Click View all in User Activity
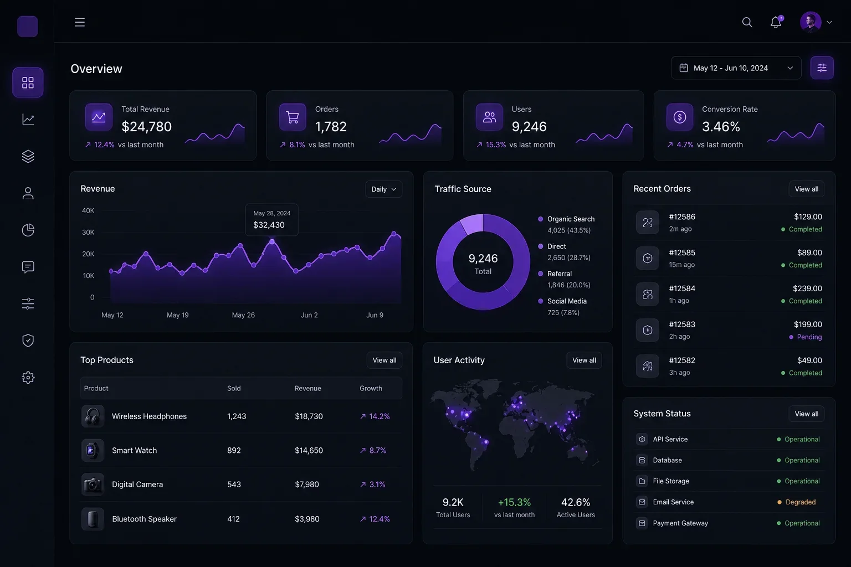Viewport: 851px width, 567px height. [584, 360]
